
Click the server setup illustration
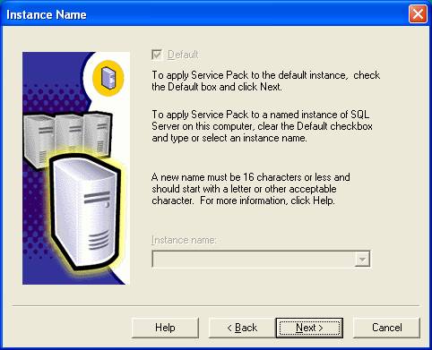76,168
